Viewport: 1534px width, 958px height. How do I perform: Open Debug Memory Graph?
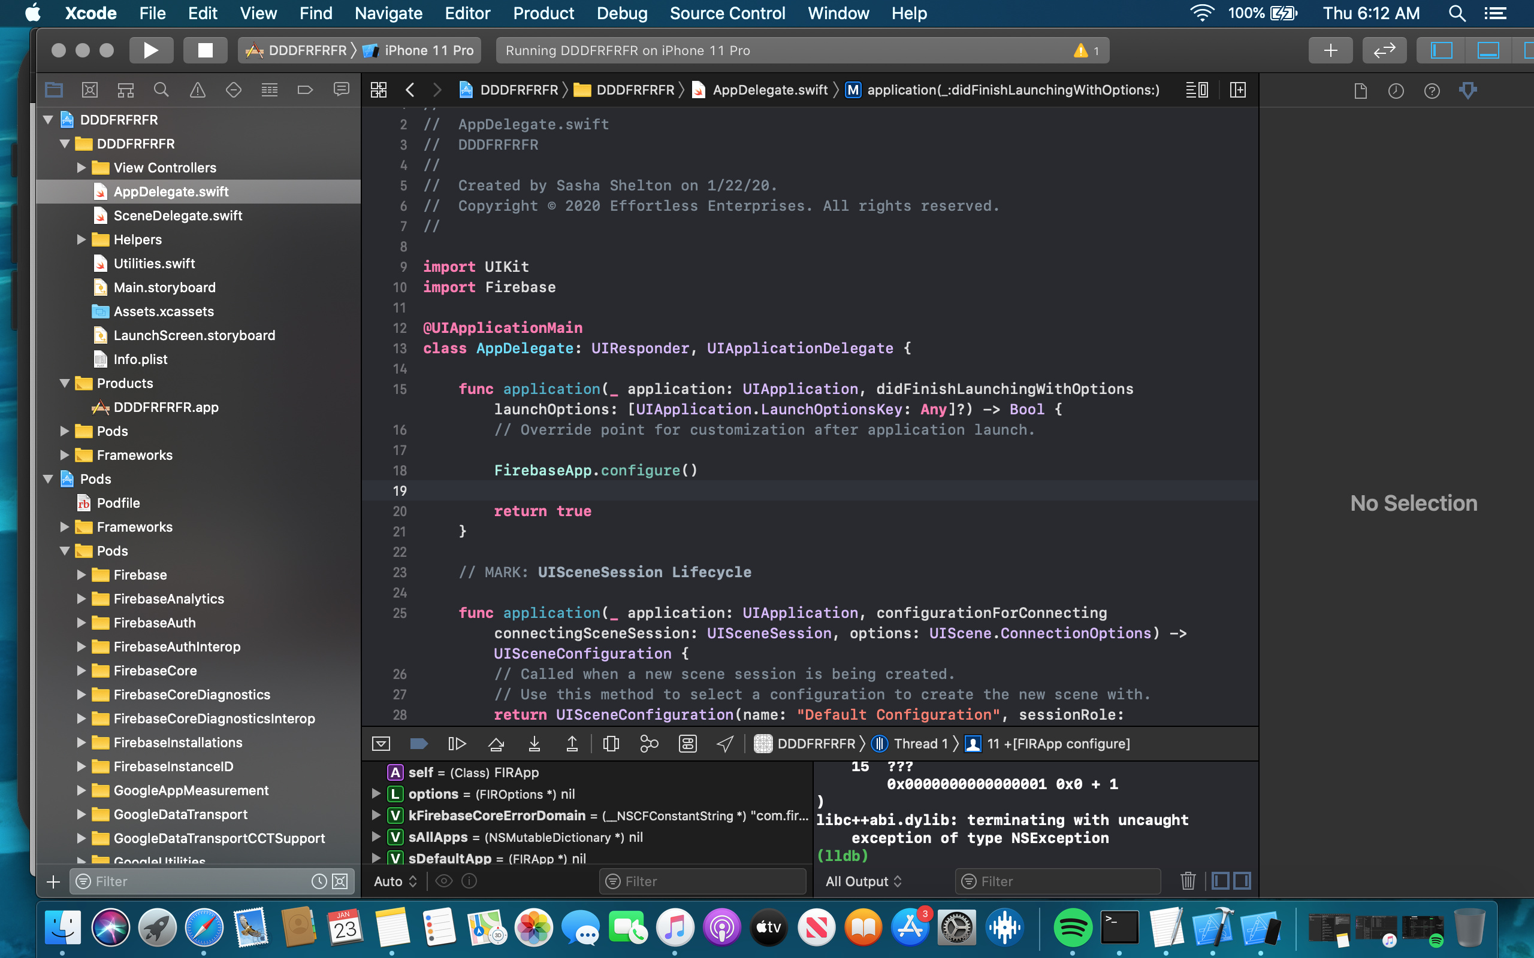649,743
